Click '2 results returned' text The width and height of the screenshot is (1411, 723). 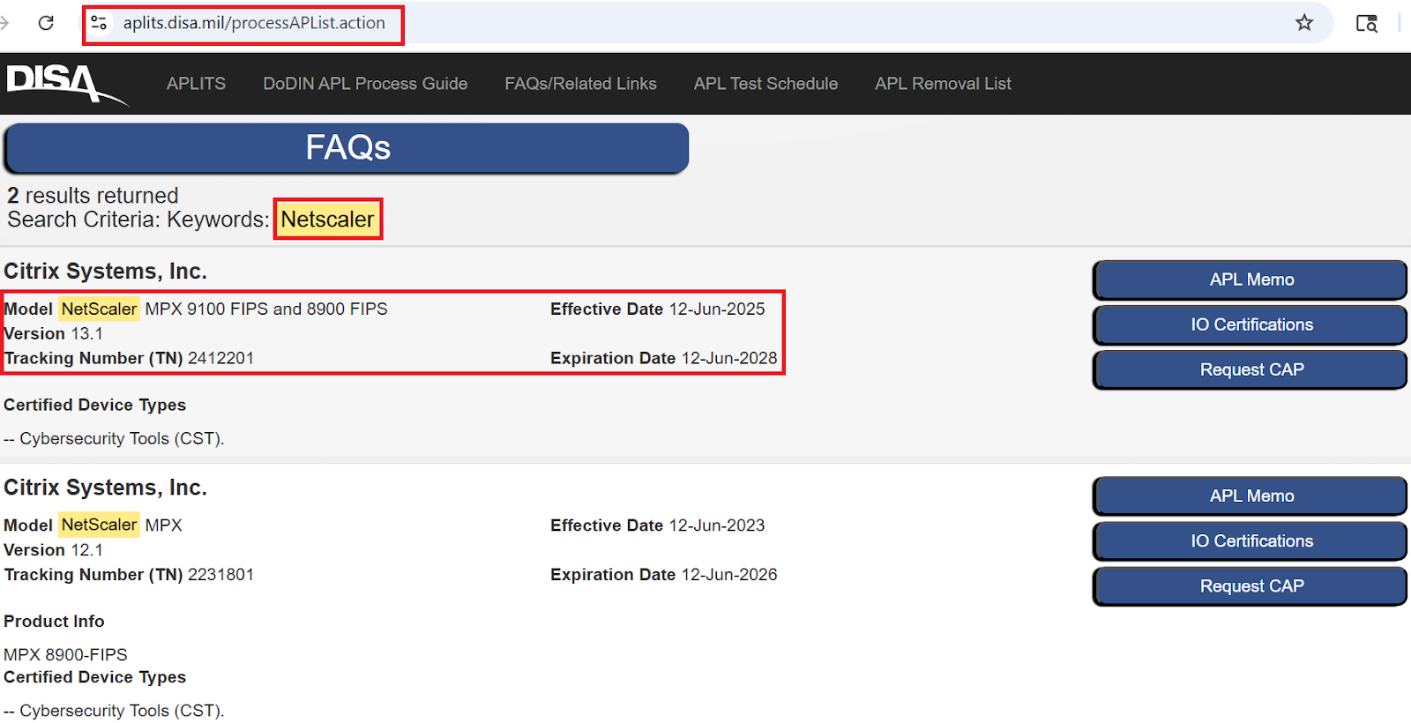[93, 196]
